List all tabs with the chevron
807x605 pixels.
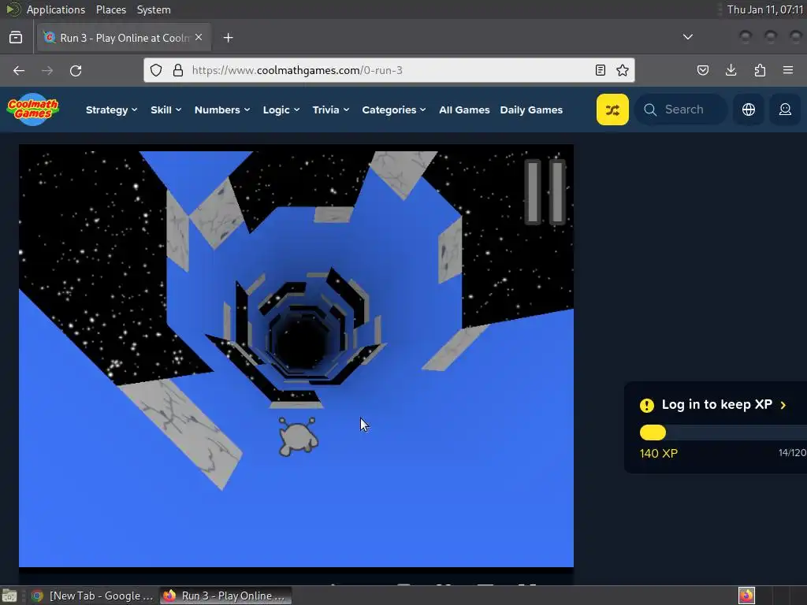tap(687, 37)
